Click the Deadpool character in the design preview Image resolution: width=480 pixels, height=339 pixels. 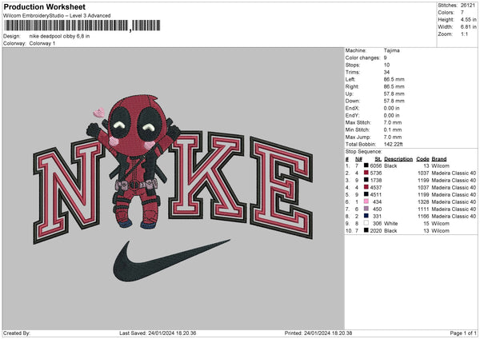click(x=133, y=162)
